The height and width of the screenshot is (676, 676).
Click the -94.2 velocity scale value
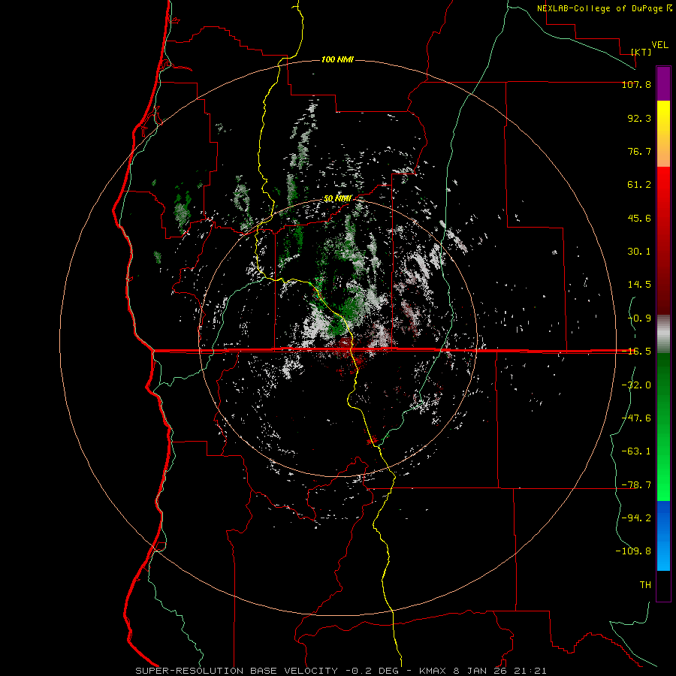tap(636, 518)
